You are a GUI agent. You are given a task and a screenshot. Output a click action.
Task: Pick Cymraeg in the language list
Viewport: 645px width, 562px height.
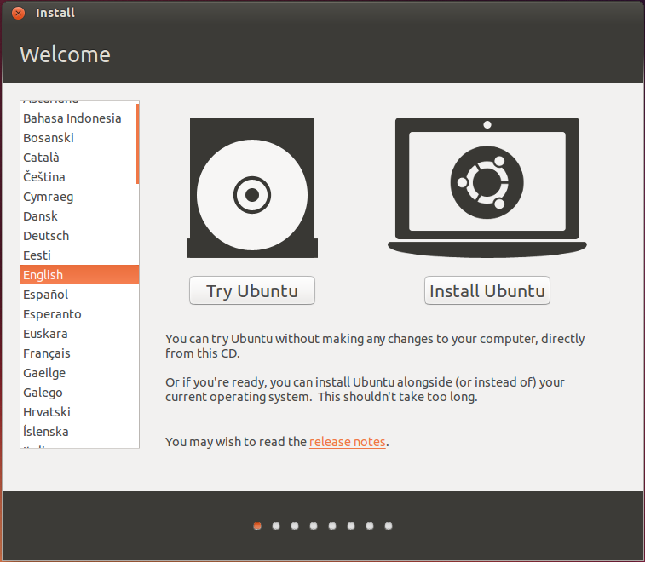pyautogui.click(x=79, y=197)
